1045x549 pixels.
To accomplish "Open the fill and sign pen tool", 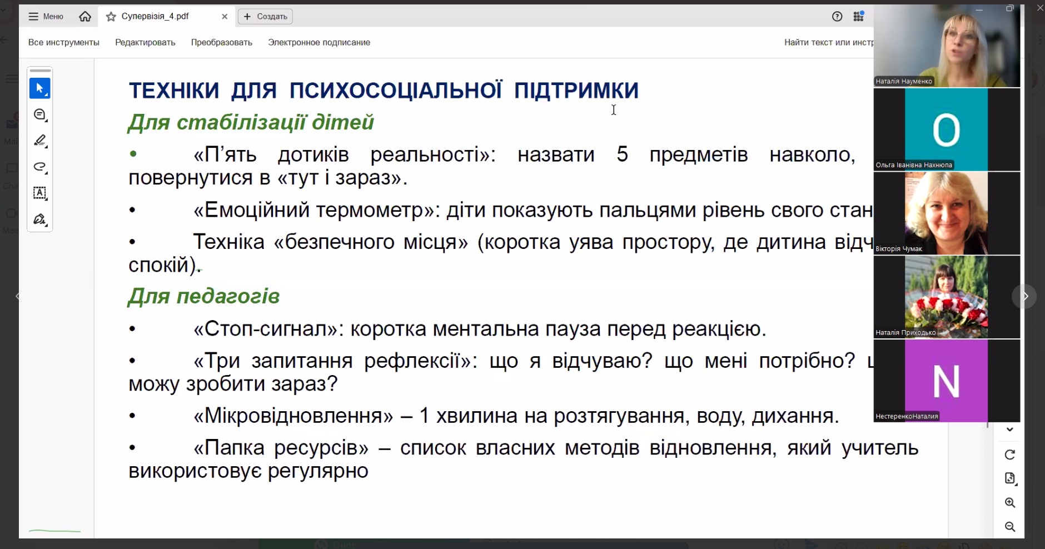I will (39, 219).
